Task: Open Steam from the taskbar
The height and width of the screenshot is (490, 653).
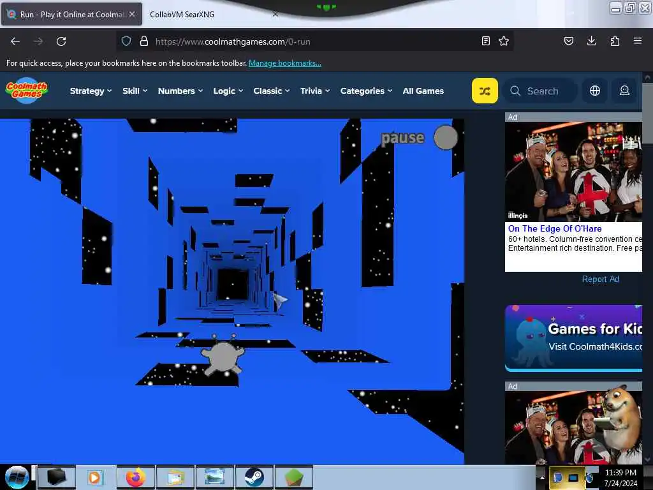Action: (x=254, y=477)
